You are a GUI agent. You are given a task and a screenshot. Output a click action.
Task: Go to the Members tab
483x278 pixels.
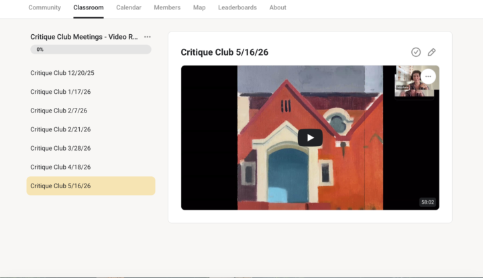tap(167, 7)
